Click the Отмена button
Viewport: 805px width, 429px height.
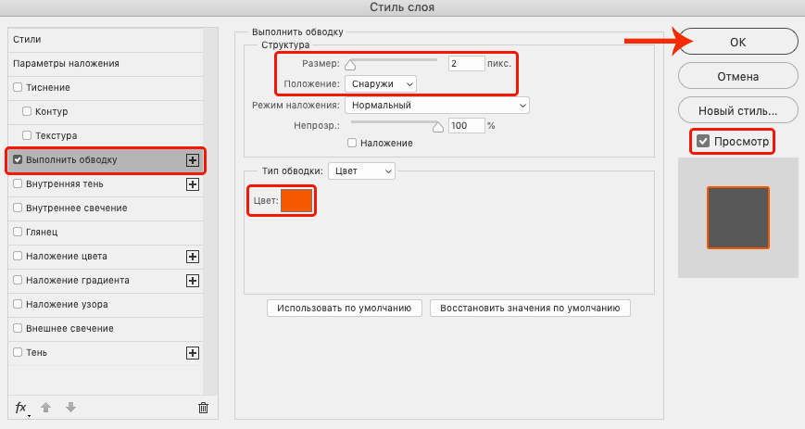(737, 77)
